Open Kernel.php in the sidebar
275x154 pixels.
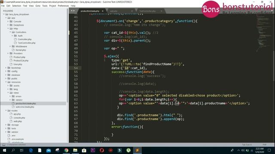pos(21,50)
